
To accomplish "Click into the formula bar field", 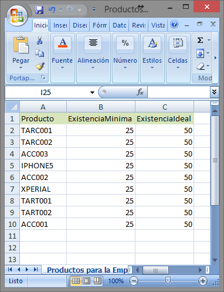I will [x=179, y=92].
